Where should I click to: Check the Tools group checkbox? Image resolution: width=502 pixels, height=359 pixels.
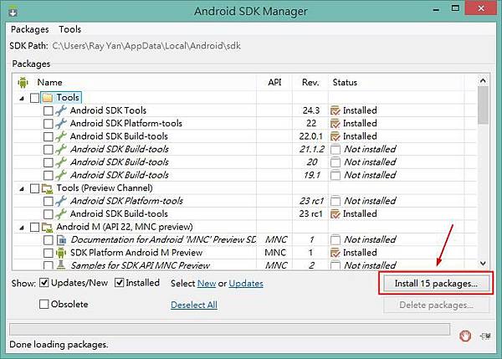click(34, 98)
